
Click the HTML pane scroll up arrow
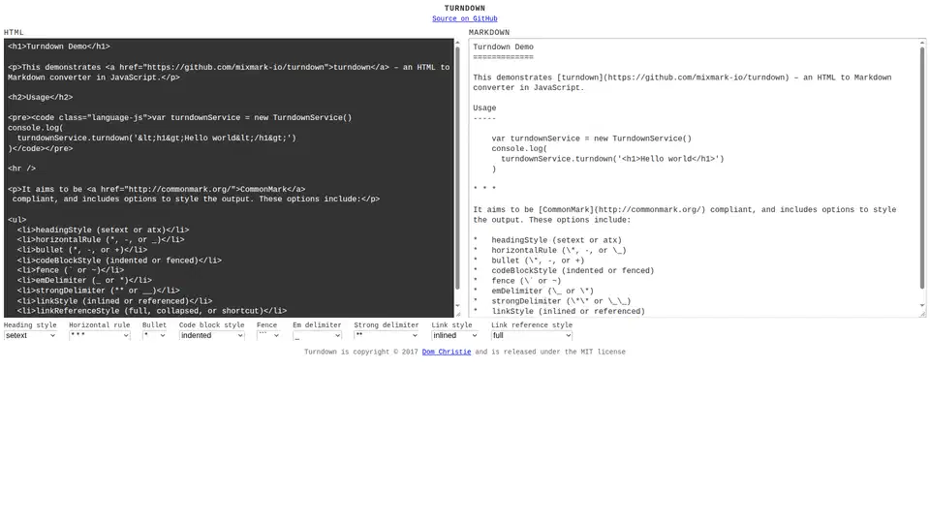(x=457, y=43)
